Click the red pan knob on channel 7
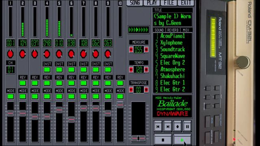The height and width of the screenshot is (146, 260). click(x=83, y=54)
